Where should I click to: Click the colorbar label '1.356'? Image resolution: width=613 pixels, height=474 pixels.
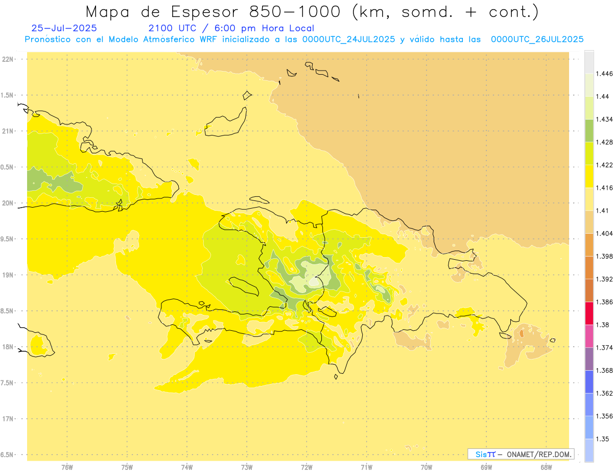pos(604,416)
